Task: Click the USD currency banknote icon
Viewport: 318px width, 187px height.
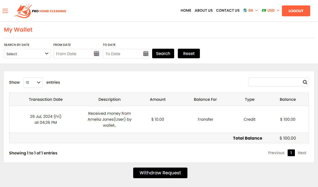Action: click(x=264, y=10)
